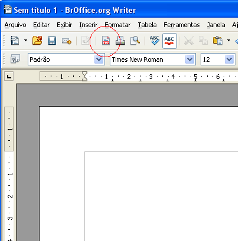Open the Ferramentas menu
The height and width of the screenshot is (241, 239).
click(x=182, y=25)
